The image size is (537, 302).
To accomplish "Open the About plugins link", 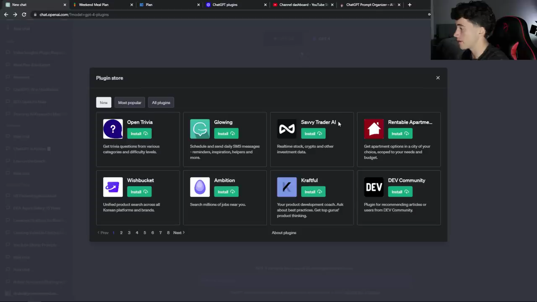I will (x=284, y=233).
